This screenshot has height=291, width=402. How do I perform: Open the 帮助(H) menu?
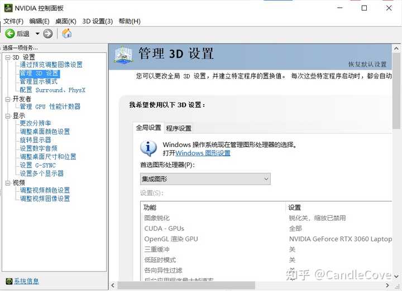[x=130, y=21]
